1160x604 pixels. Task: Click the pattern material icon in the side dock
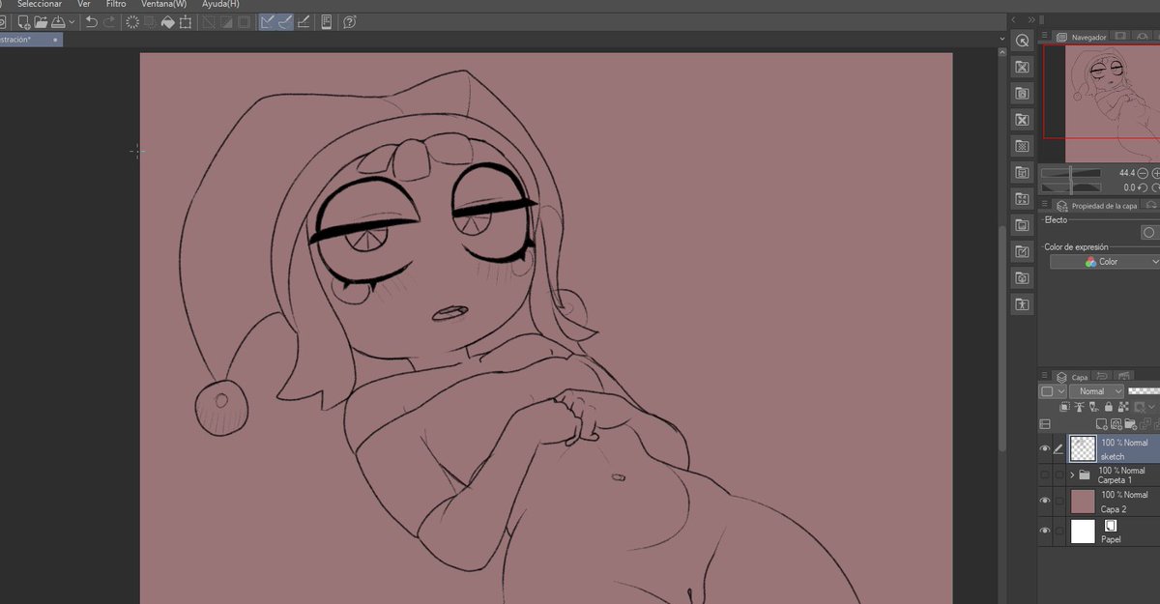[x=1023, y=146]
